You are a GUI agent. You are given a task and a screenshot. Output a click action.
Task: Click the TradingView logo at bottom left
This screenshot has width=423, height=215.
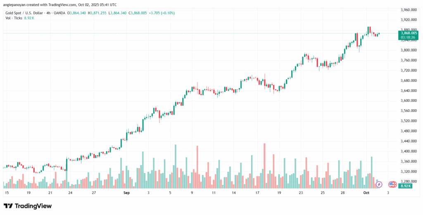[28, 206]
